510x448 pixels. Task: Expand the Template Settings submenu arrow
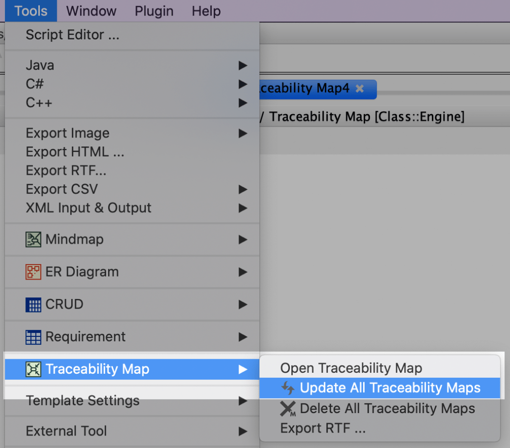click(x=243, y=401)
